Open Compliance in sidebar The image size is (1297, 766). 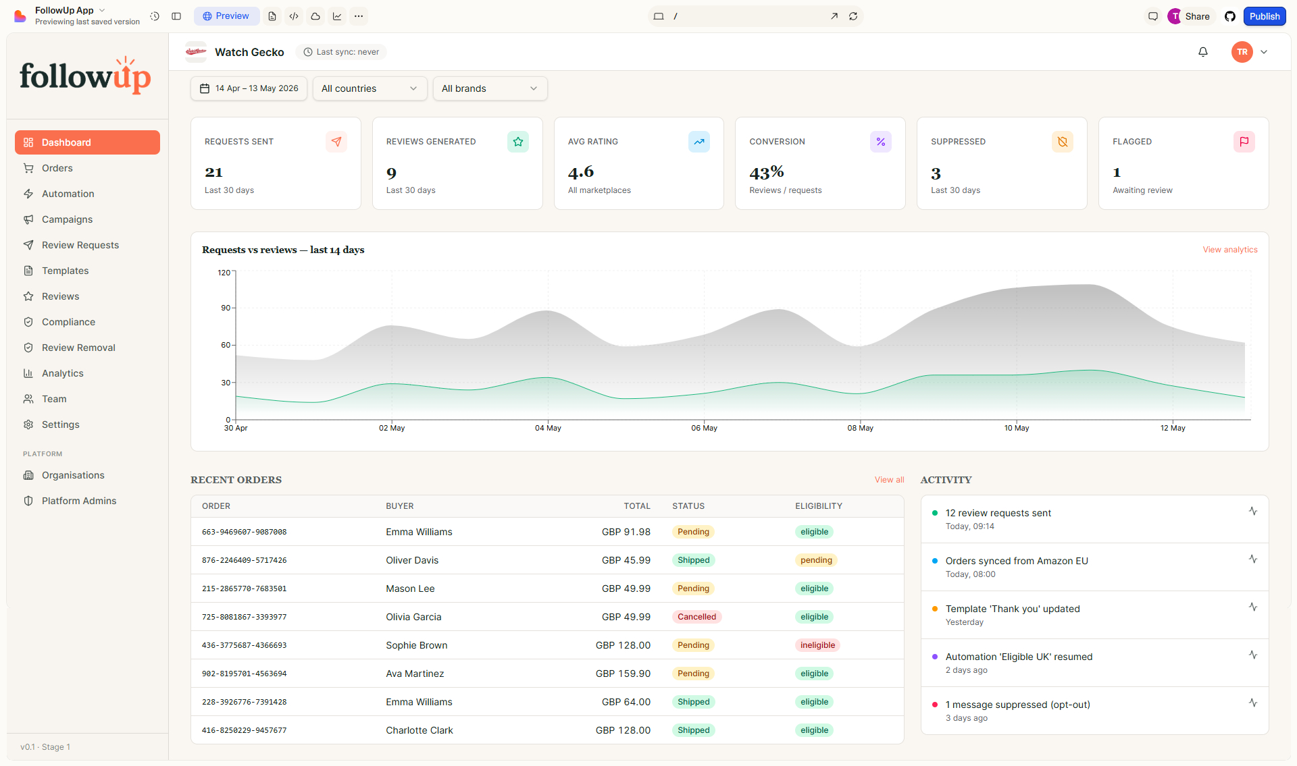[x=87, y=322]
